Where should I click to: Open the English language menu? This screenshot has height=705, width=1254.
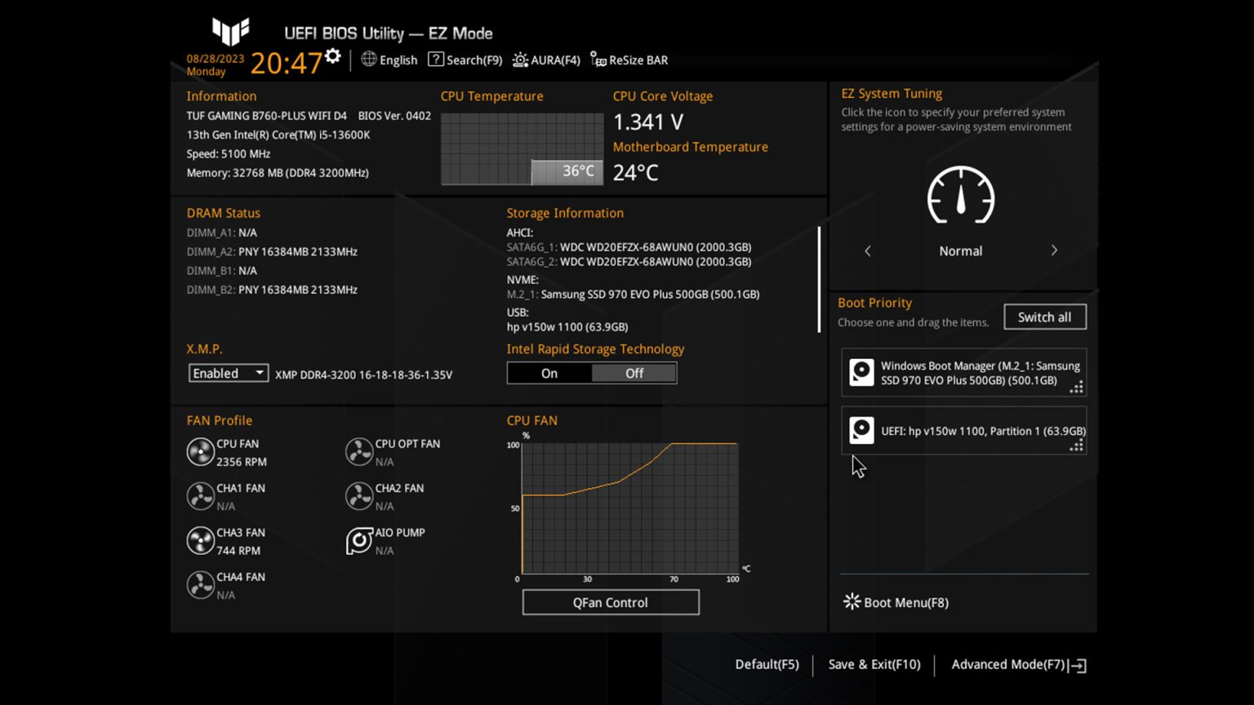[x=389, y=60]
